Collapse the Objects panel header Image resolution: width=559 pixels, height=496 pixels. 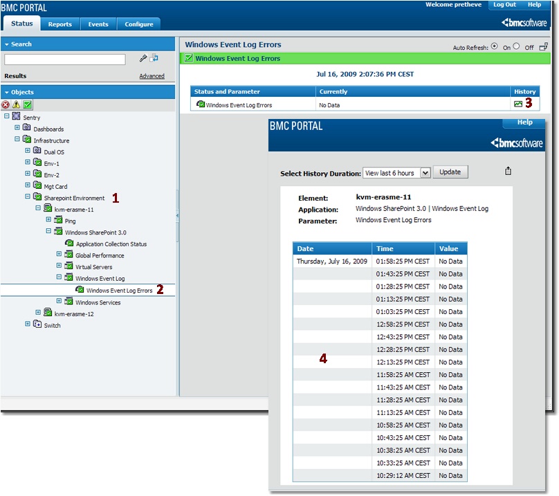(88, 91)
